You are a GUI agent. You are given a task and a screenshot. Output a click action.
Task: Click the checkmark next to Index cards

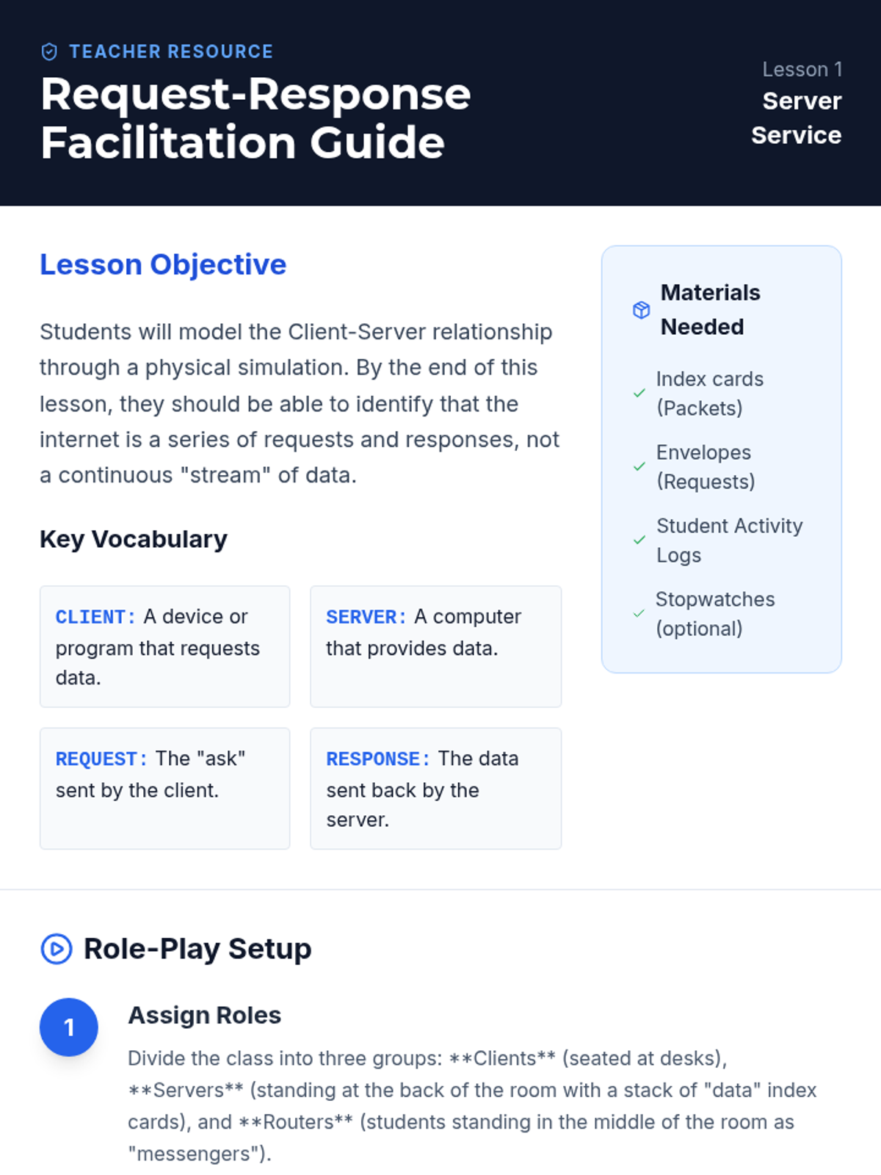coord(639,393)
